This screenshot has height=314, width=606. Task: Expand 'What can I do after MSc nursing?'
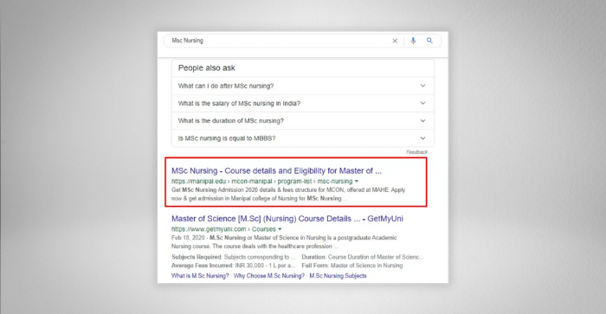coord(303,86)
